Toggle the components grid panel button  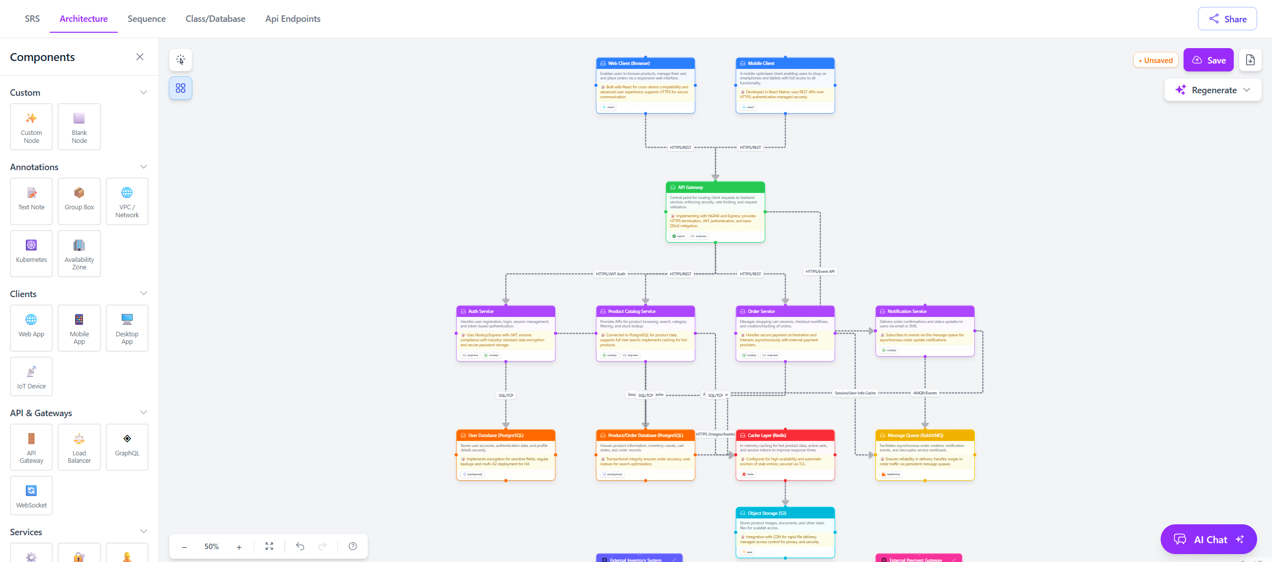coord(180,88)
